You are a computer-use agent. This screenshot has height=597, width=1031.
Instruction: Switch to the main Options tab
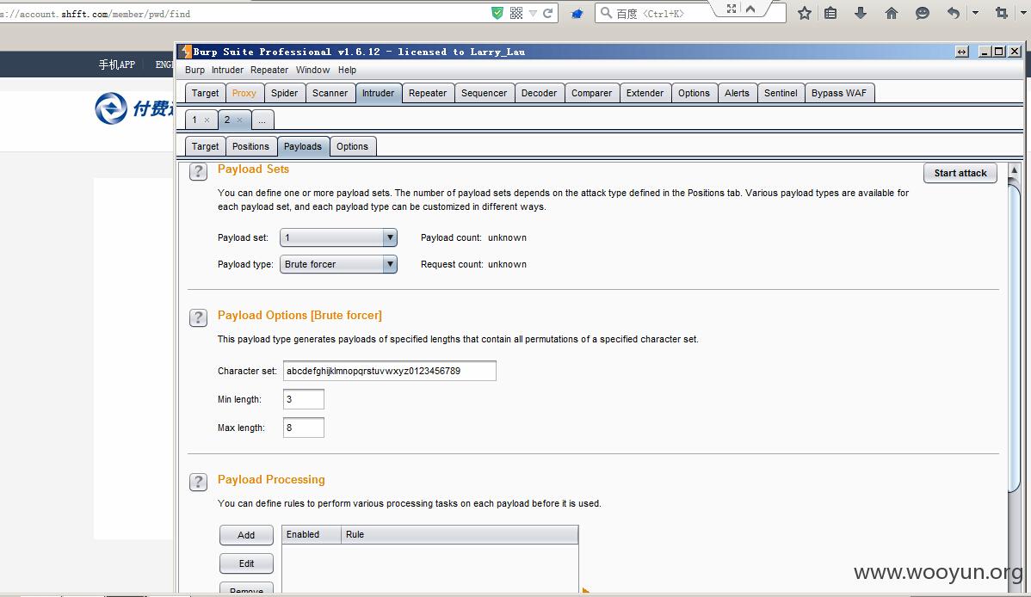tap(694, 94)
